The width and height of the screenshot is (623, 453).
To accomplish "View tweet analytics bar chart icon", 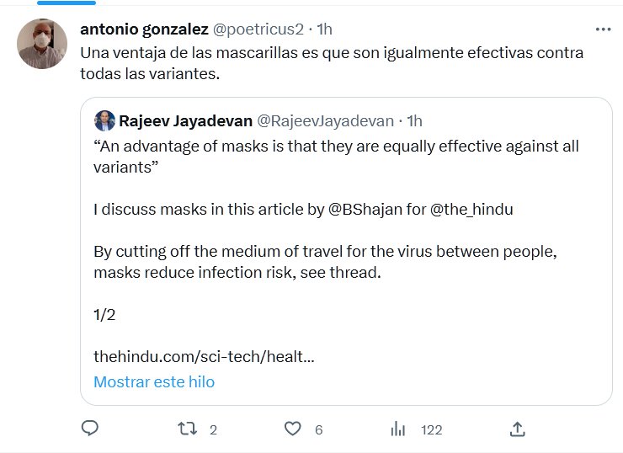I will coord(398,429).
